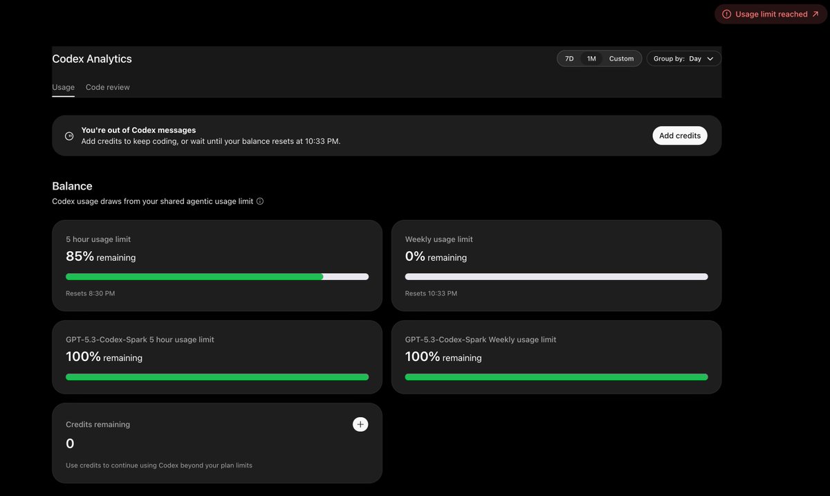Click the Codex-Spark 5 hour progress bar

point(217,377)
